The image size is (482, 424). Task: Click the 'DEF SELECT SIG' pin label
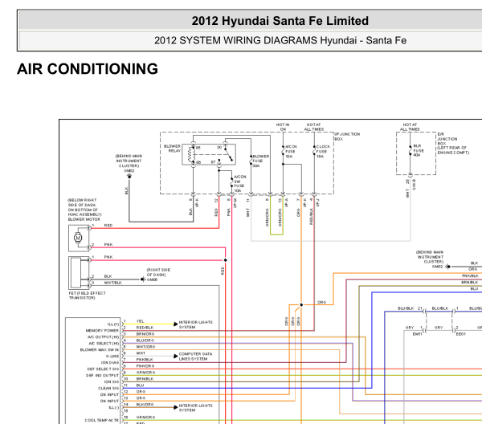point(103,369)
